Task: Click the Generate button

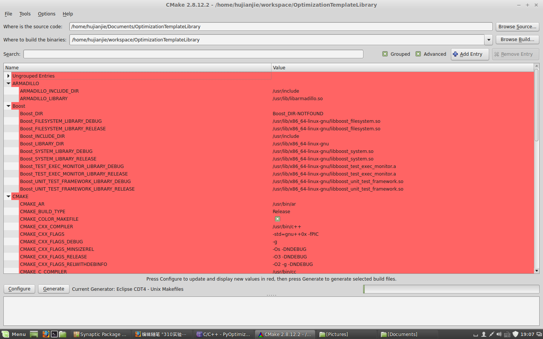Action: (x=54, y=289)
